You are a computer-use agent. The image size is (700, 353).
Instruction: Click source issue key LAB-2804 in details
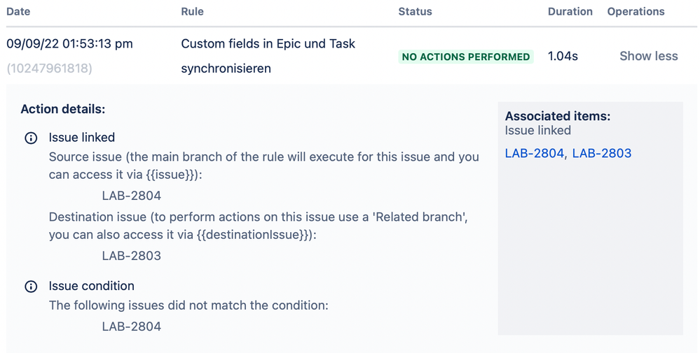click(131, 196)
